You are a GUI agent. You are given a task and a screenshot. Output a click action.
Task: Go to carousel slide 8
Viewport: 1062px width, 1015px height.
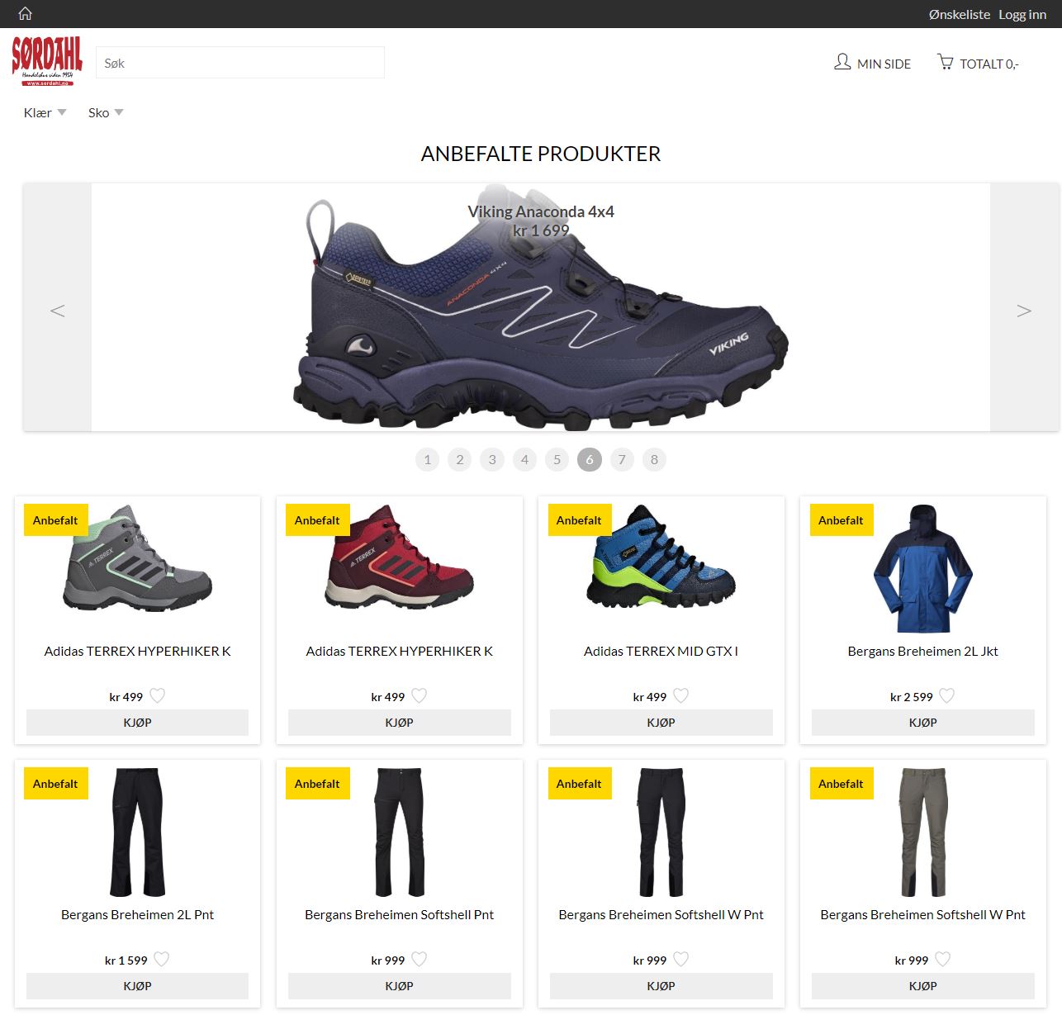pos(654,460)
